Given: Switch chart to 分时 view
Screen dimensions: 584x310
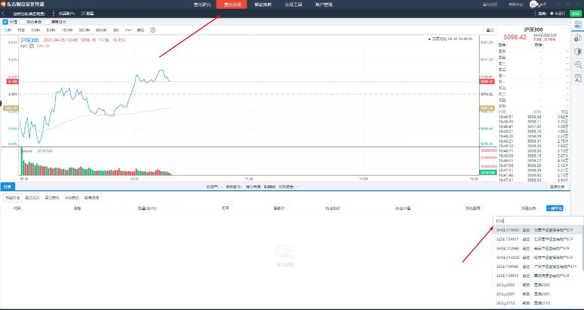Looking at the screenshot, I should pyautogui.click(x=8, y=30).
